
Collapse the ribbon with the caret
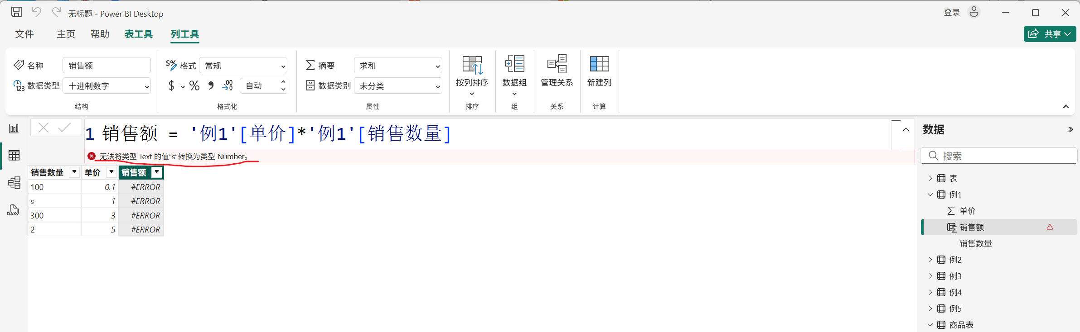point(1065,107)
